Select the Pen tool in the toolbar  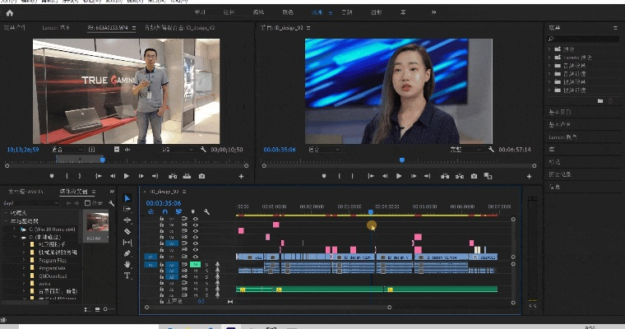[x=127, y=254]
